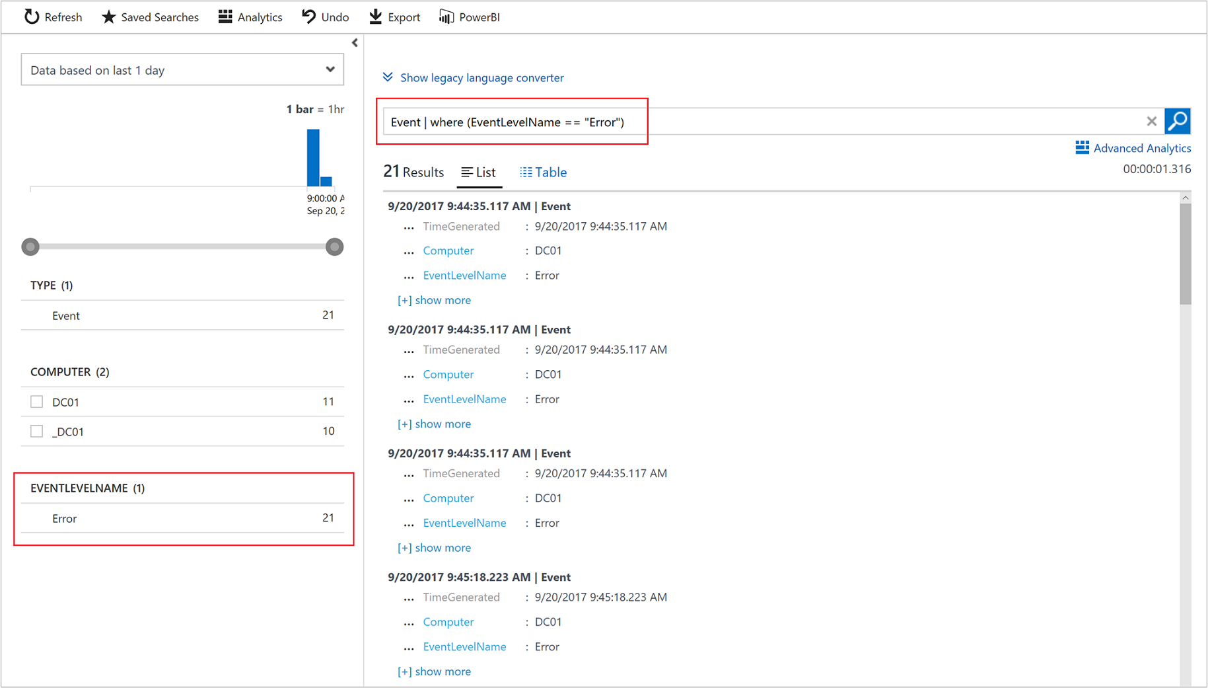Select Error row under EVENTLEVELNAME
Image resolution: width=1208 pixels, height=688 pixels.
(x=182, y=518)
